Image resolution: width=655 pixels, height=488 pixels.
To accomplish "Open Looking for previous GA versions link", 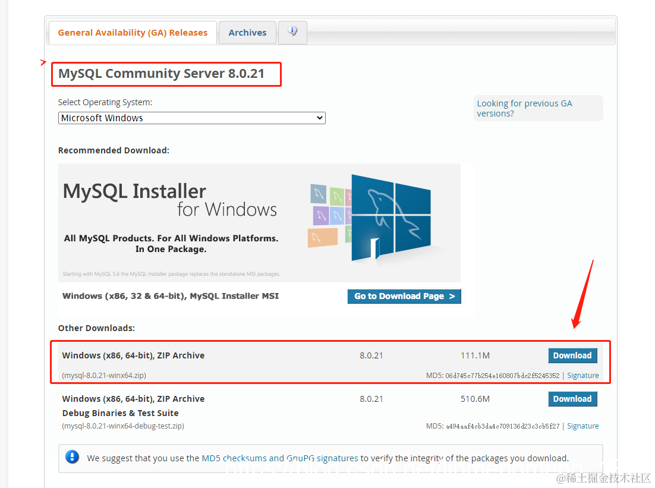I will coord(524,108).
